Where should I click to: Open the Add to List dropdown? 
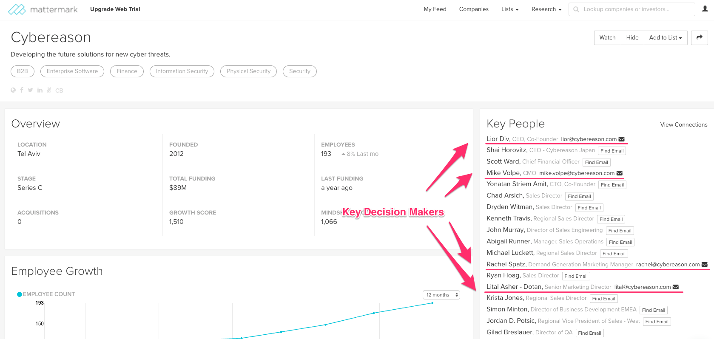click(x=666, y=37)
